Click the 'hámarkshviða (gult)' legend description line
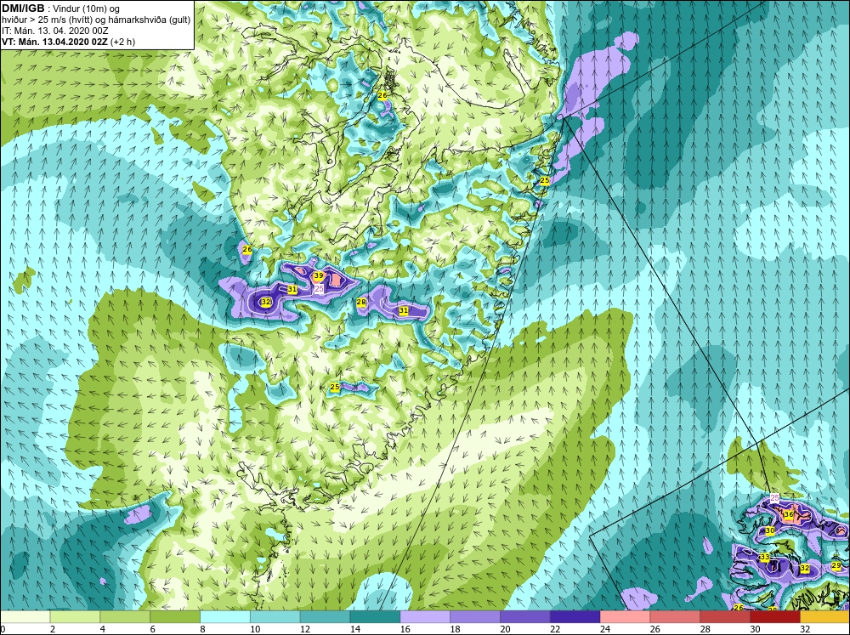The width and height of the screenshot is (850, 635). (150, 20)
